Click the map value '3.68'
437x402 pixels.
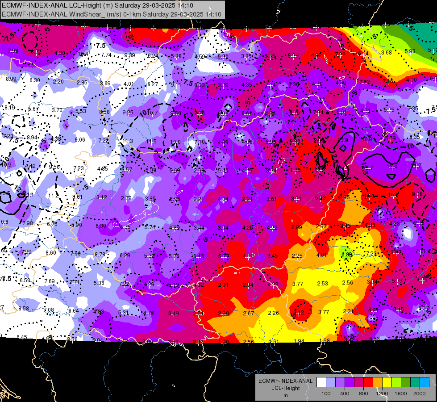click(x=387, y=52)
